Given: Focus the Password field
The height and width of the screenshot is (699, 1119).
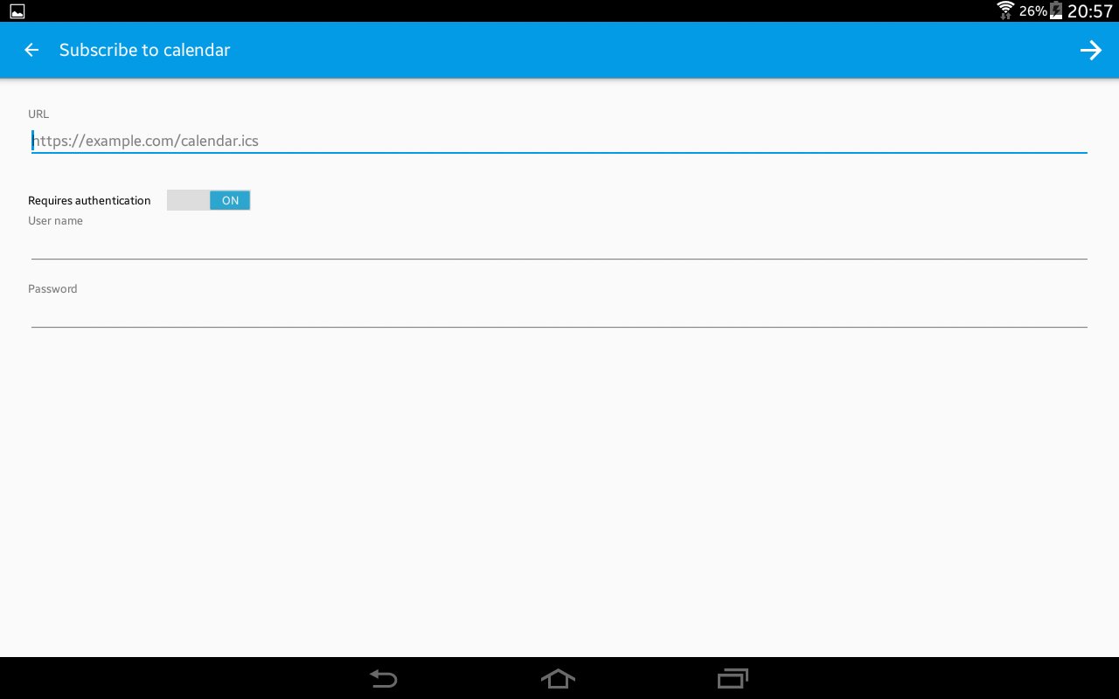Looking at the screenshot, I should 559,315.
